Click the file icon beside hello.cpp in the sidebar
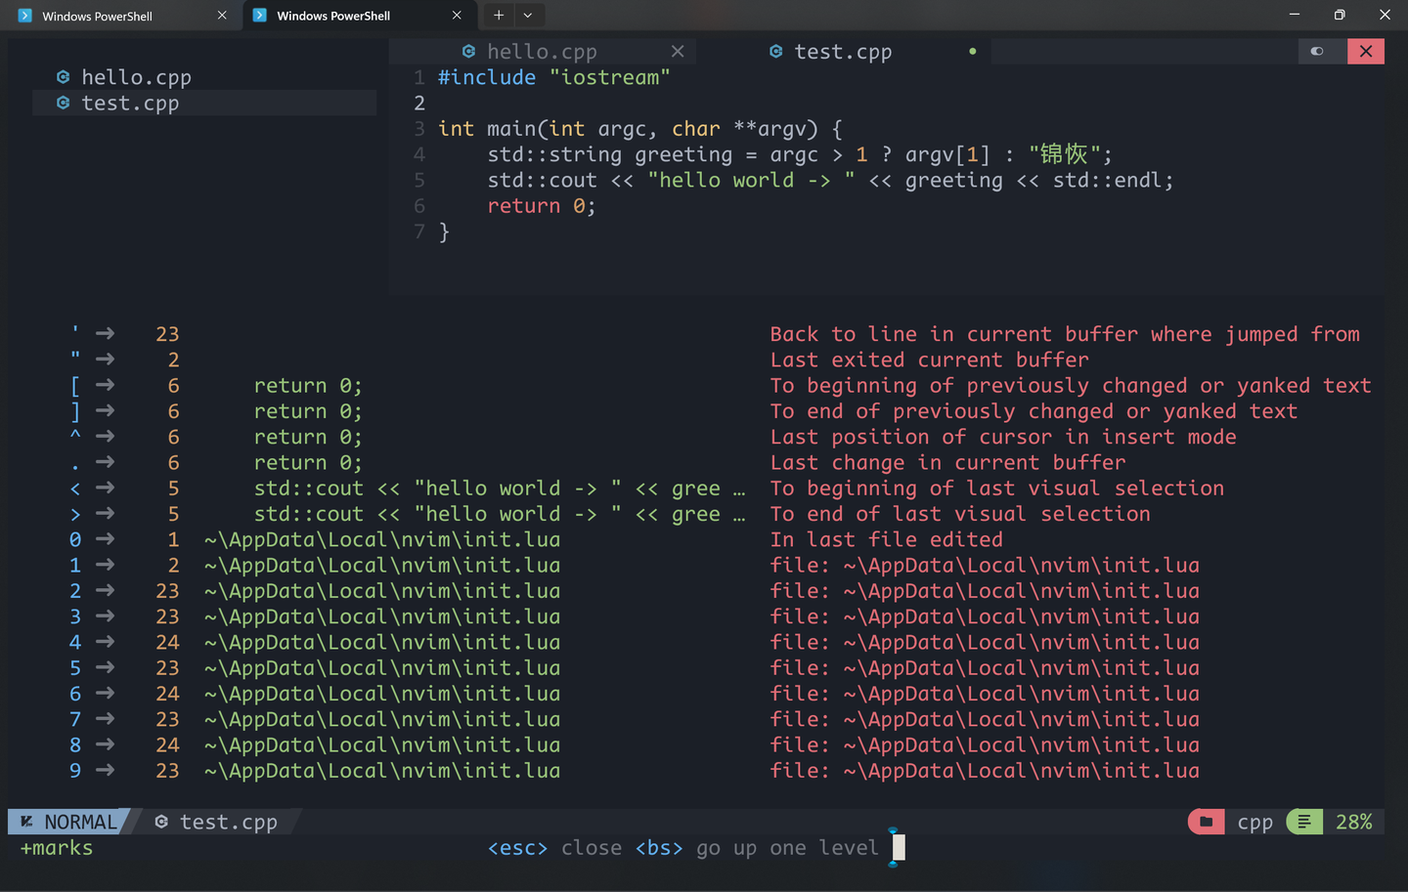This screenshot has width=1408, height=892. [64, 77]
